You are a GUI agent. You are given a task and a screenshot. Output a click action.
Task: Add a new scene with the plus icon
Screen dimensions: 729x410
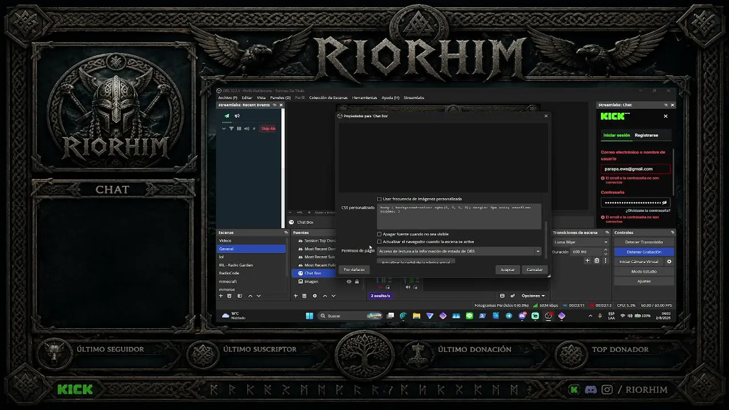pyautogui.click(x=221, y=296)
